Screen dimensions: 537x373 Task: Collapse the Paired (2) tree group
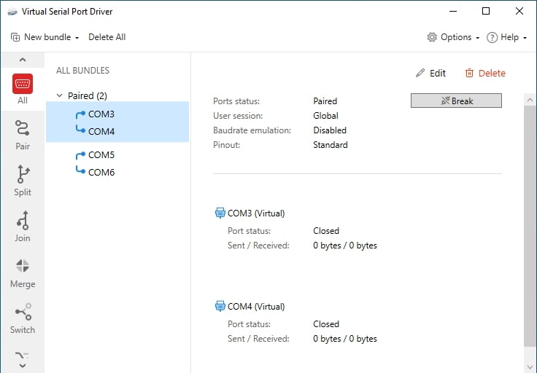coord(59,95)
